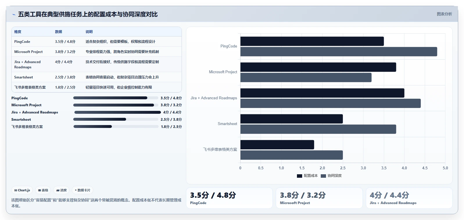Open the Microsoft Project 3.8分 / 3.2分 data card
The image size is (464, 220).
point(319,198)
